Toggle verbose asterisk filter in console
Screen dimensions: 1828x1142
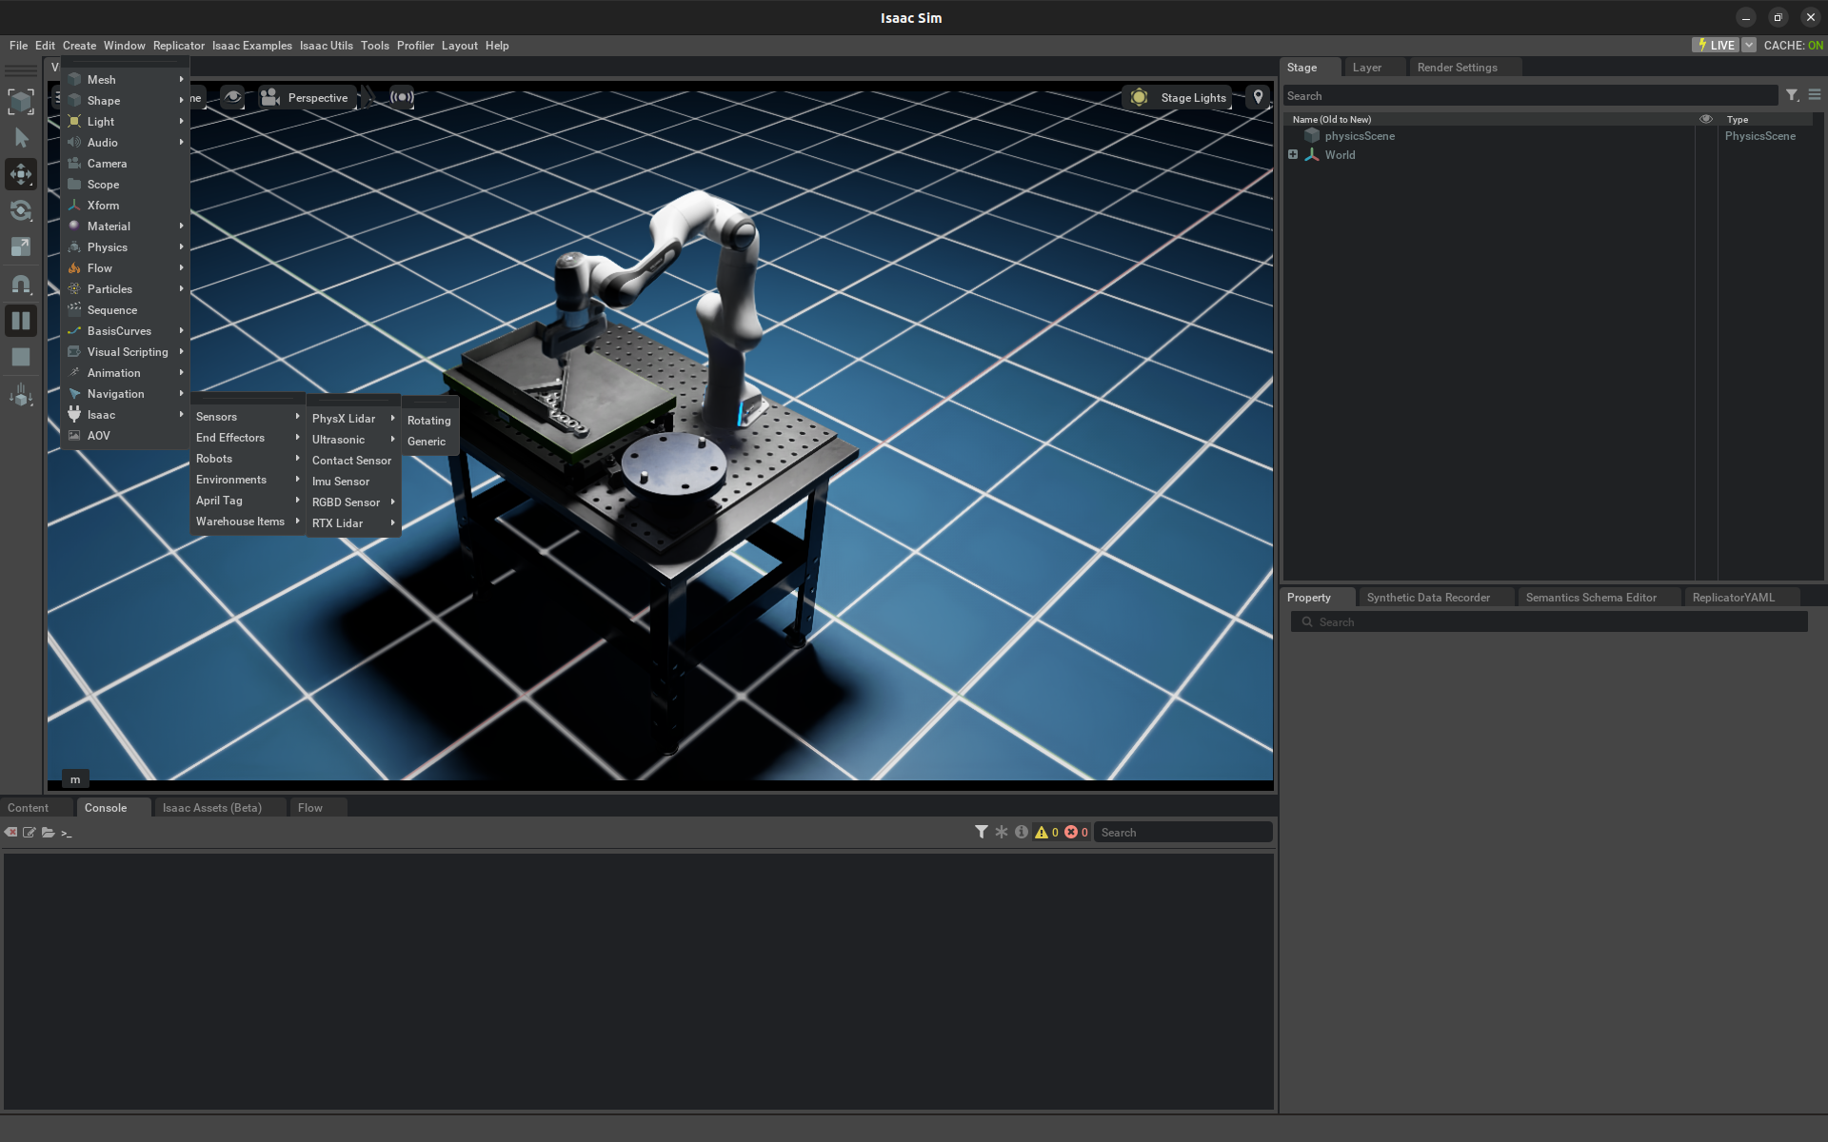pos(1002,832)
